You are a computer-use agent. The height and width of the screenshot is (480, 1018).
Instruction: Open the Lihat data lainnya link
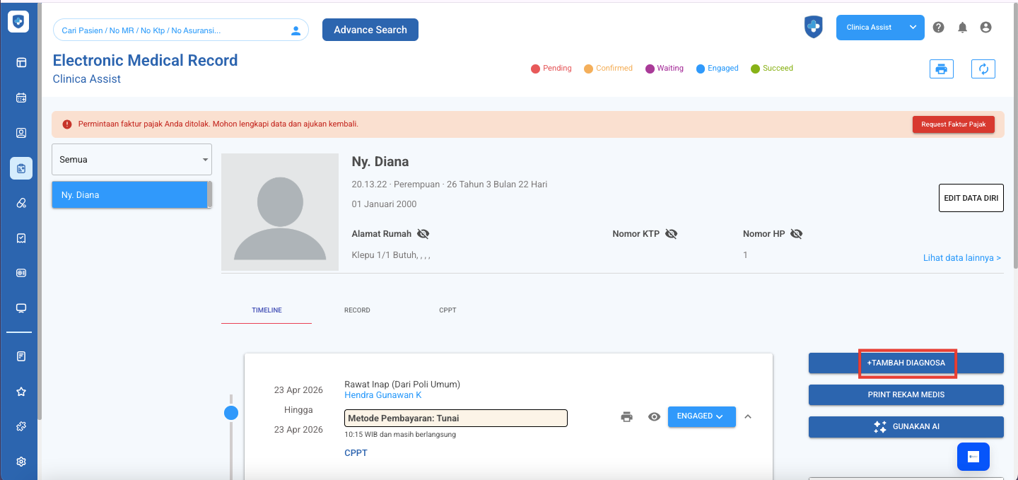coord(961,258)
